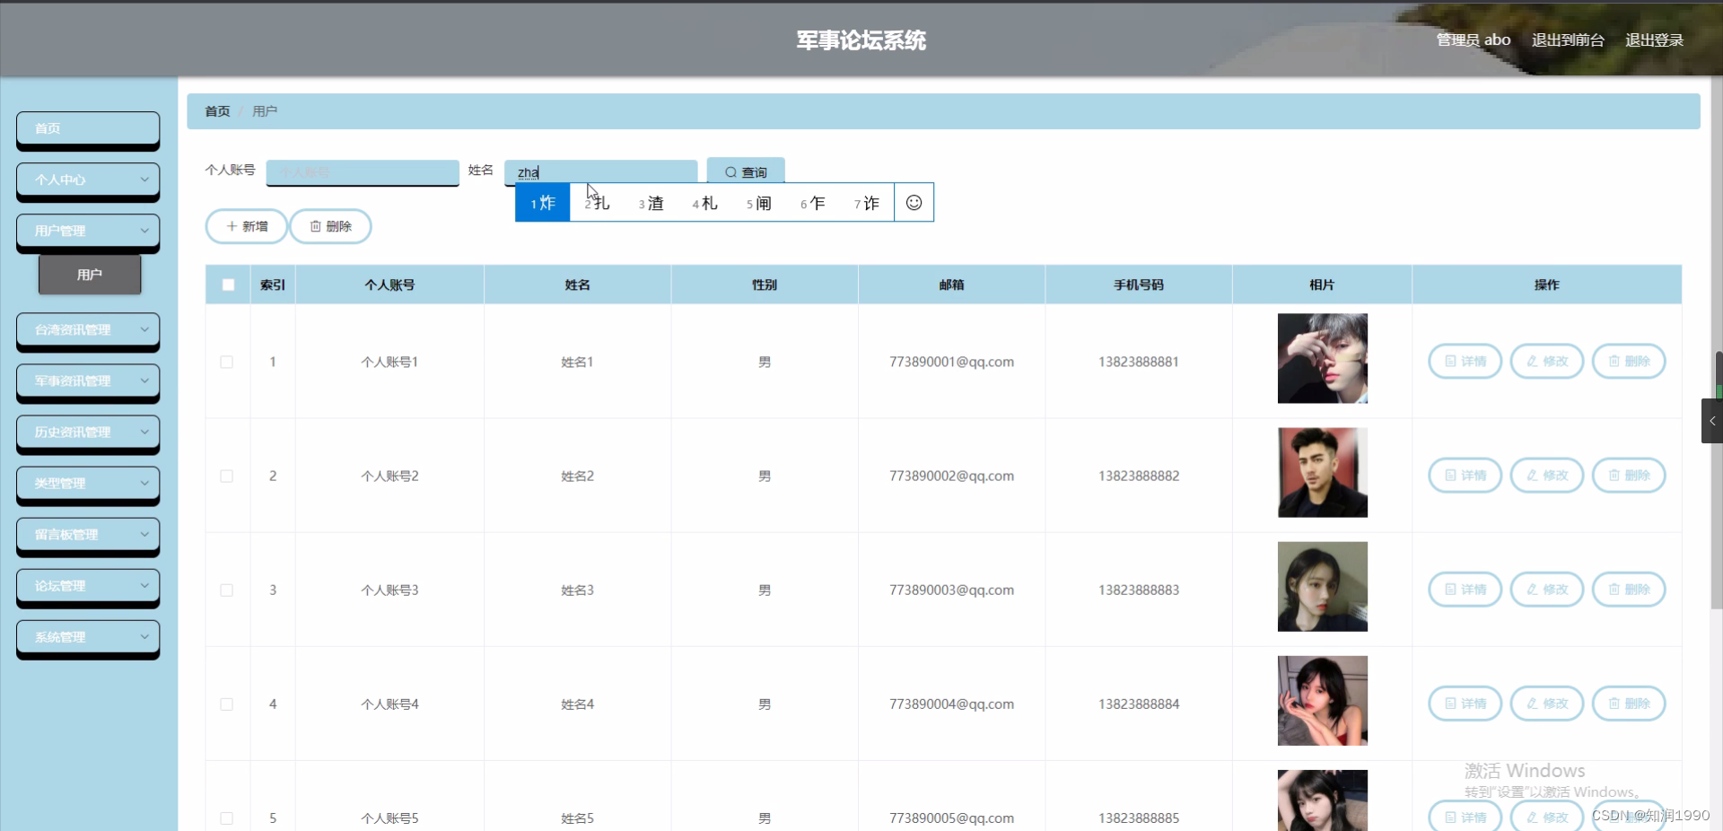Click the photo thumbnail of 个人账号2
This screenshot has width=1723, height=831.
coord(1322,472)
